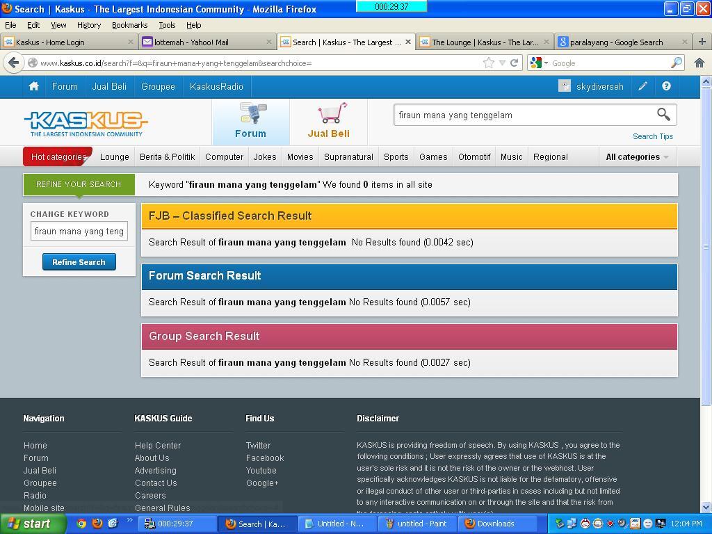Viewport: 712px width, 534px height.
Task: Open the Lounge category
Action: tap(115, 156)
